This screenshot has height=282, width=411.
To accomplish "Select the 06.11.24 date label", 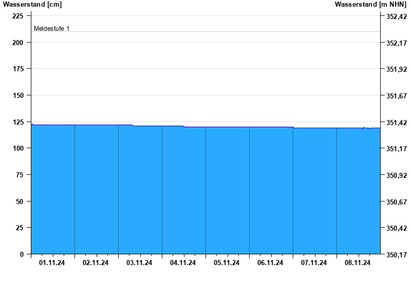I will (x=270, y=263).
